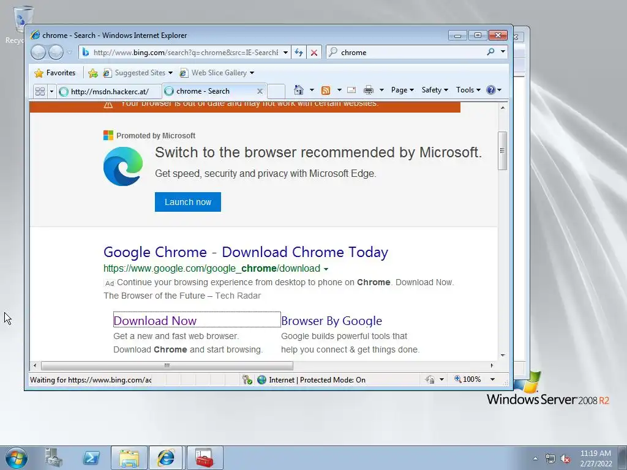Go to the Home page icon
627x470 pixels.
coord(298,90)
